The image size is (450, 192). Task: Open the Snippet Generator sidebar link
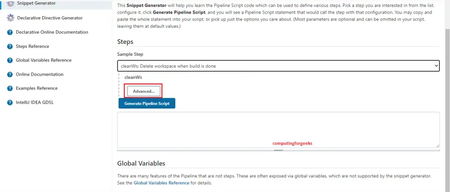click(x=36, y=3)
